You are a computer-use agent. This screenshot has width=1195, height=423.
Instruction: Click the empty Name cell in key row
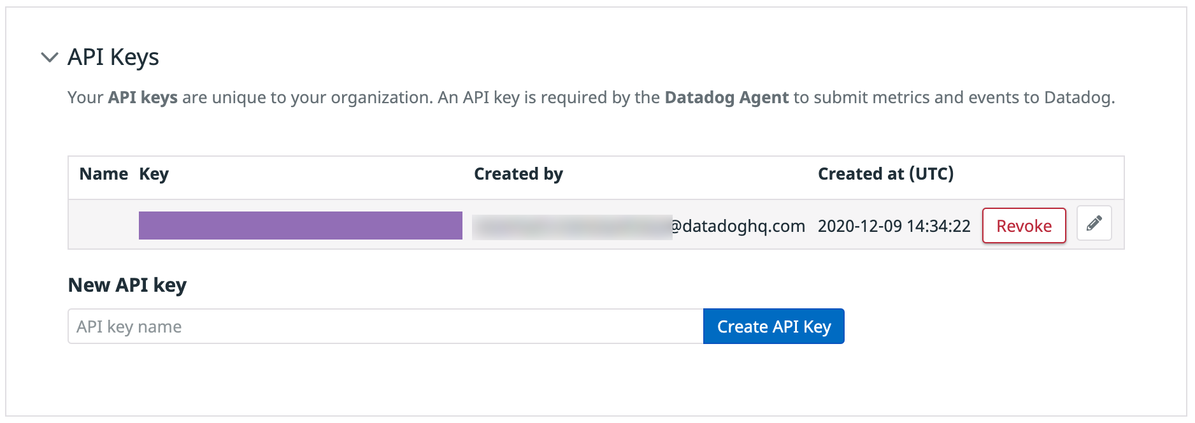pyautogui.click(x=103, y=226)
